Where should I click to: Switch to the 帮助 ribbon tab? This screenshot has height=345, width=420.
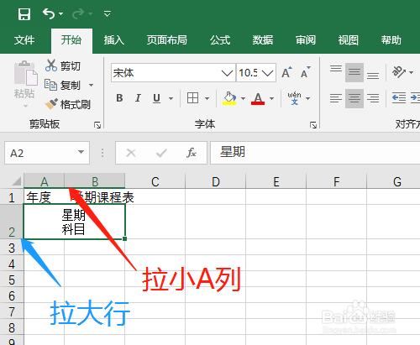click(x=391, y=40)
